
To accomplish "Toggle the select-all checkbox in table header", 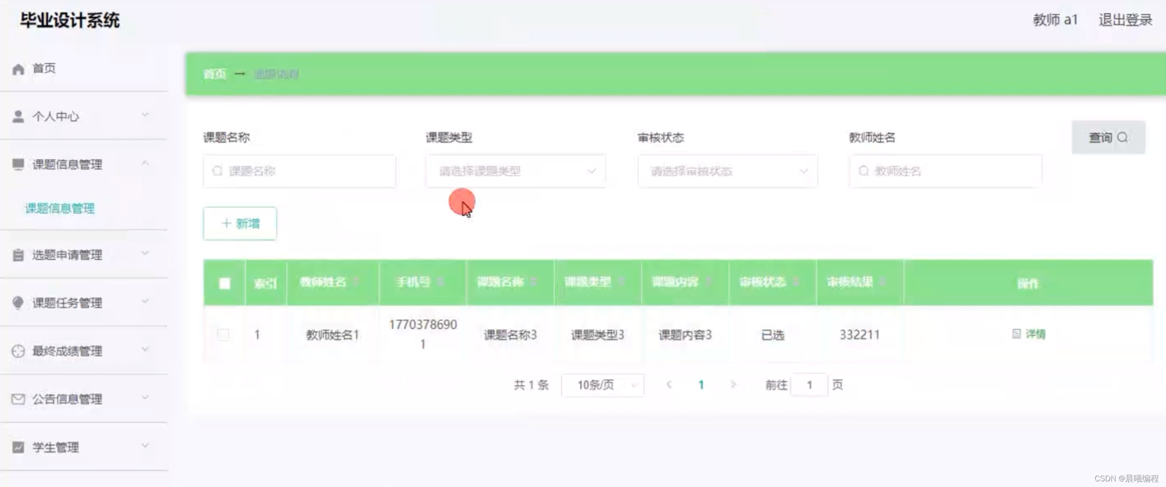I will 224,283.
